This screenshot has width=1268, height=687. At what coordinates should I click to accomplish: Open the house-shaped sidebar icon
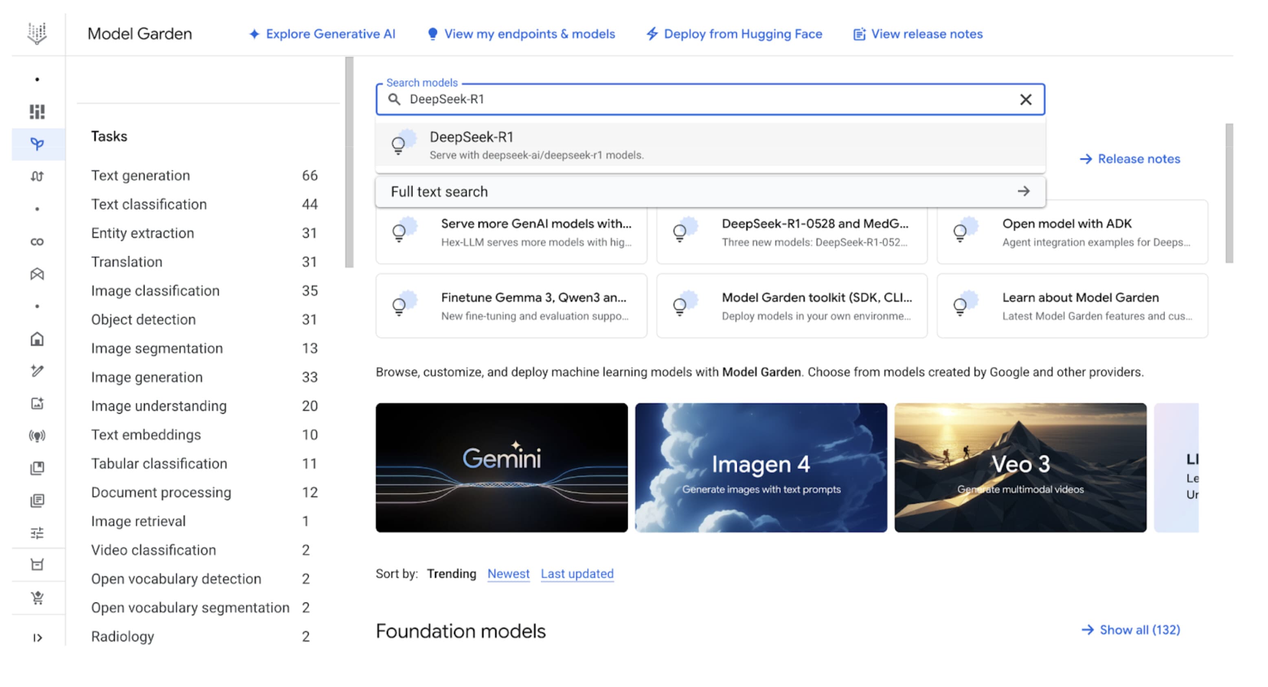pos(37,339)
